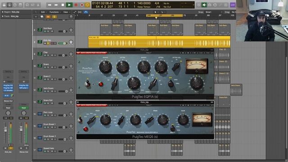The image size is (288, 162).
Task: Toggle the yellow global Solo S button
Action: point(54,17)
